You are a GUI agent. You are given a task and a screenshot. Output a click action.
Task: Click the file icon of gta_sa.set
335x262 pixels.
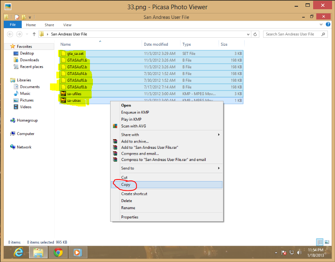(63, 54)
